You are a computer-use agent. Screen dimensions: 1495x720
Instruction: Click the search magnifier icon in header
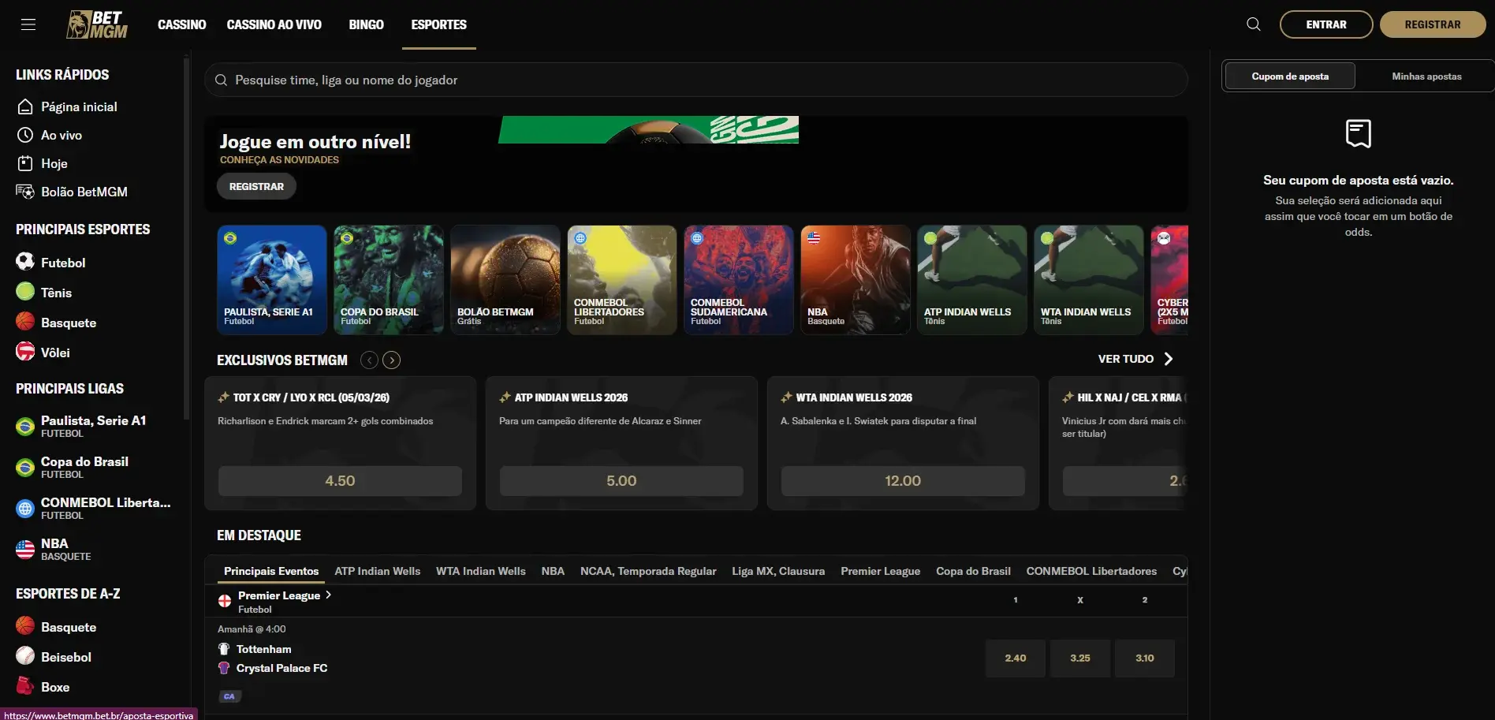pyautogui.click(x=1253, y=24)
